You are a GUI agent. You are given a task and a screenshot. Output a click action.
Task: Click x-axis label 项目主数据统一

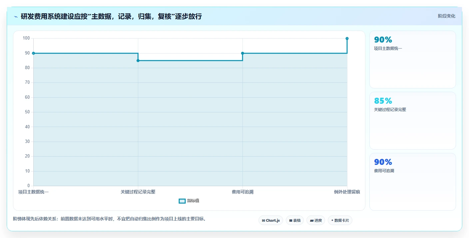(x=33, y=192)
